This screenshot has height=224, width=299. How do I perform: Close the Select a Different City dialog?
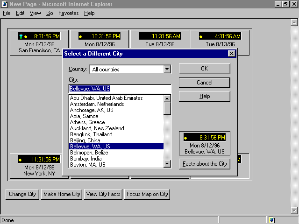pyautogui.click(x=231, y=54)
